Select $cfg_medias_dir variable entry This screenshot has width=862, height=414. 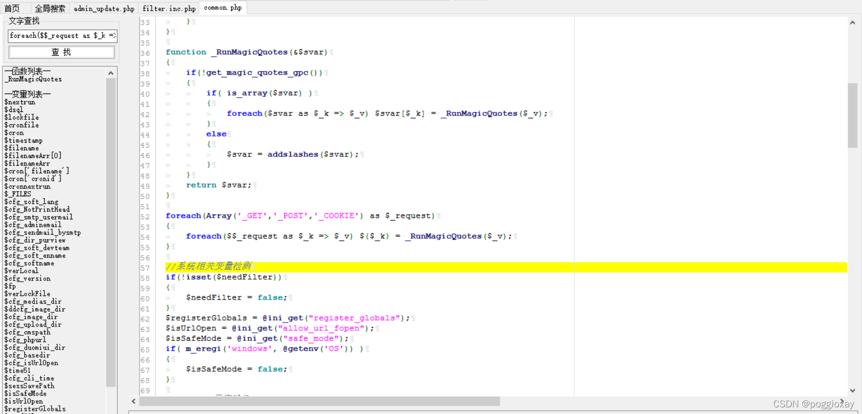[33, 302]
